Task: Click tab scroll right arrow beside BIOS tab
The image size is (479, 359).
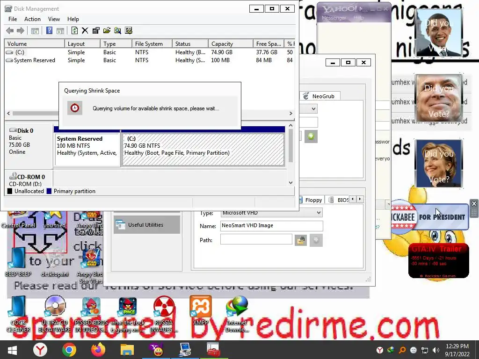Action: [x=360, y=199]
